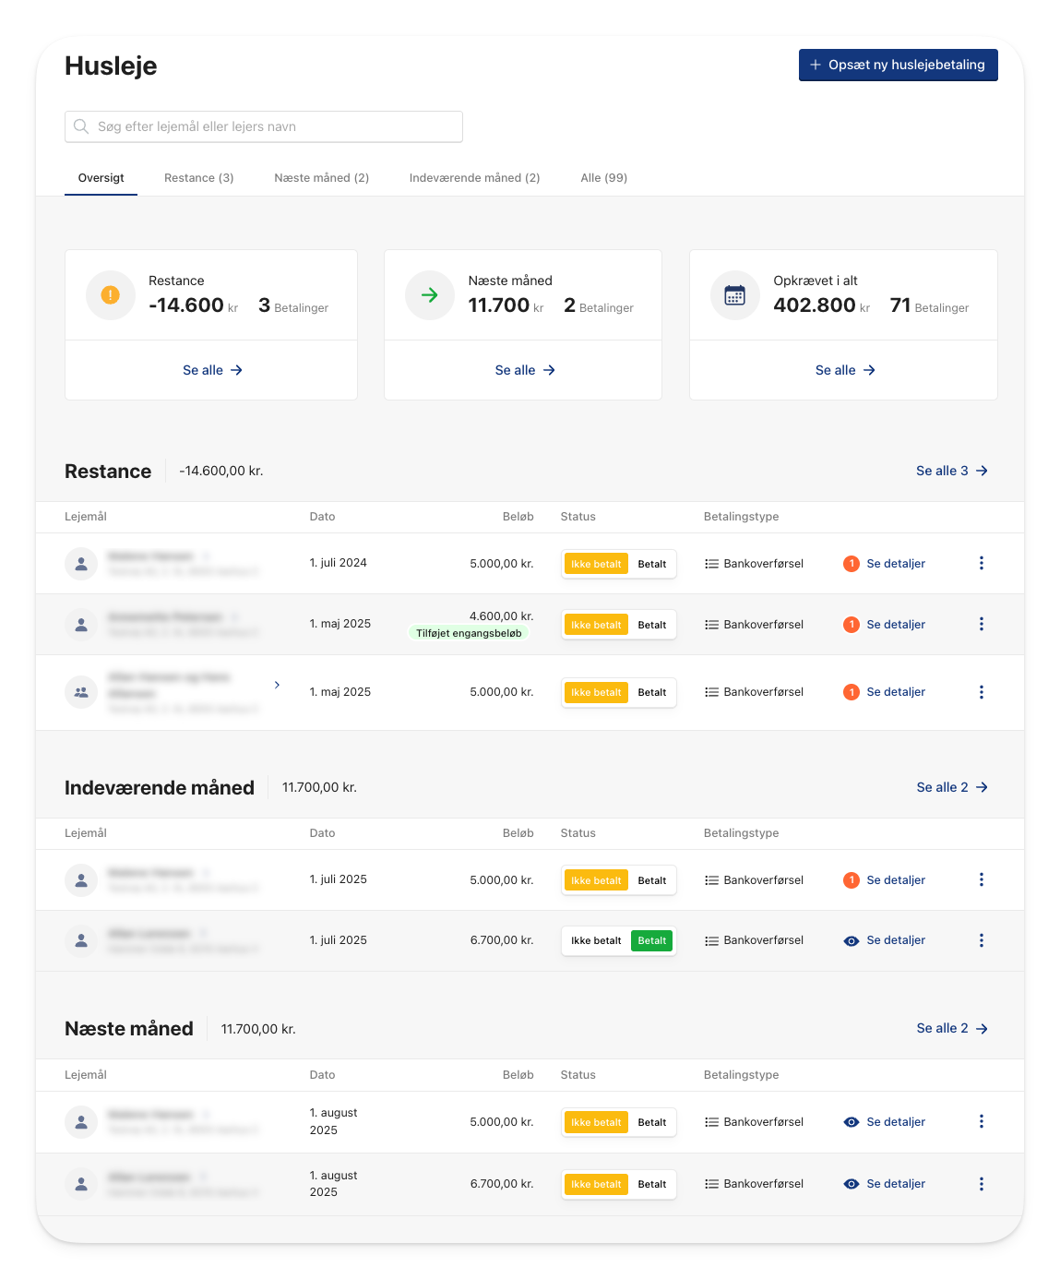Click the eye icon in the 1. juli 2025 6.700,00 kr. row

tap(852, 940)
